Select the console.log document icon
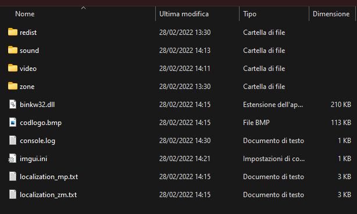357x214 pixels. click(13, 140)
